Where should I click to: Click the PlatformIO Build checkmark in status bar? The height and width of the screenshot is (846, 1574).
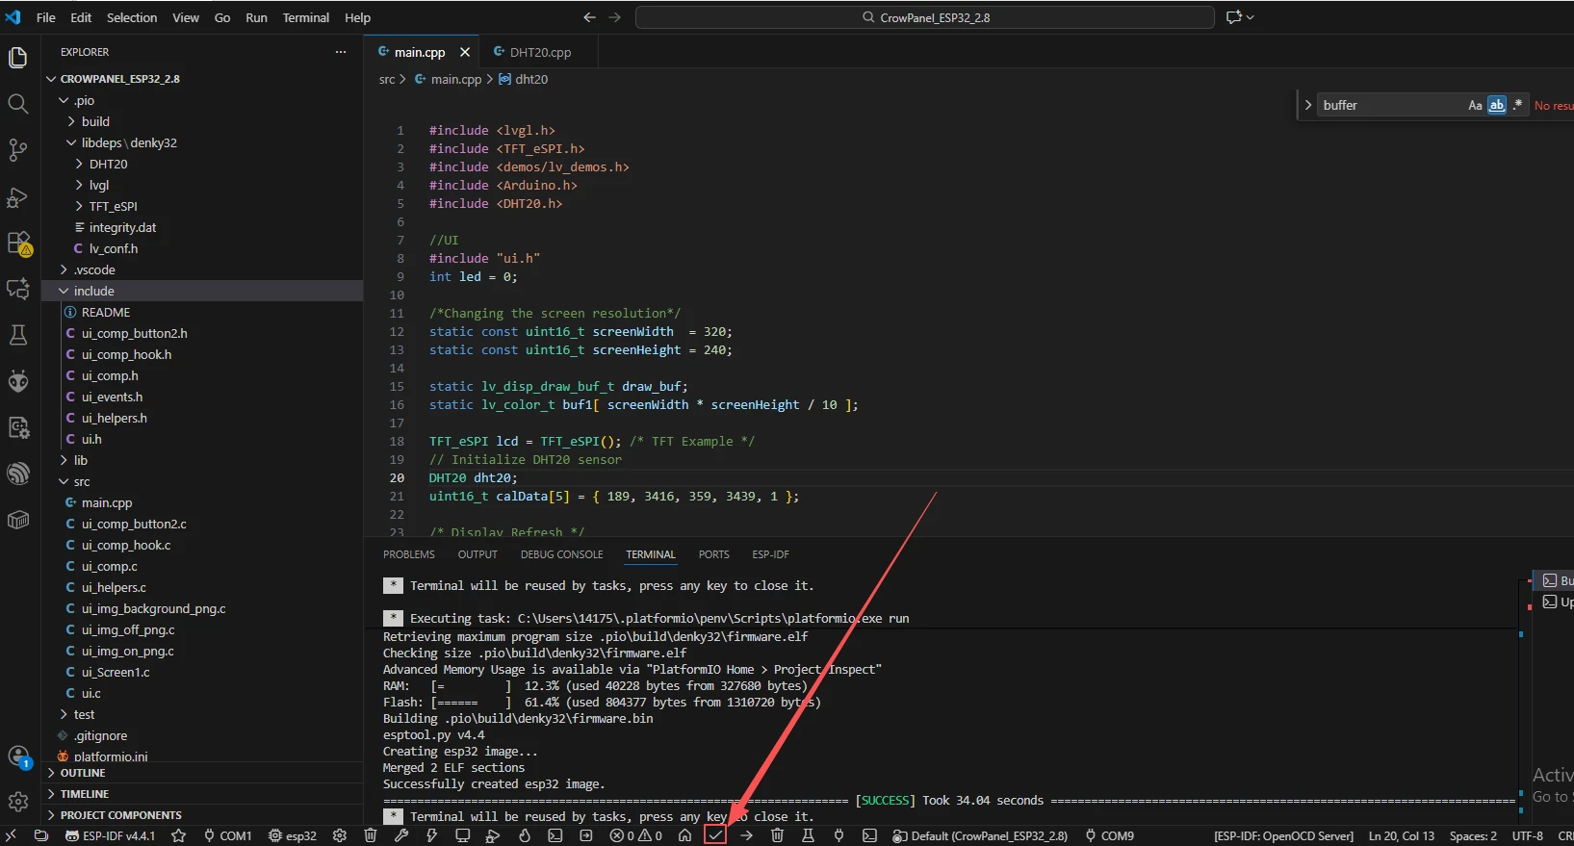pyautogui.click(x=715, y=835)
